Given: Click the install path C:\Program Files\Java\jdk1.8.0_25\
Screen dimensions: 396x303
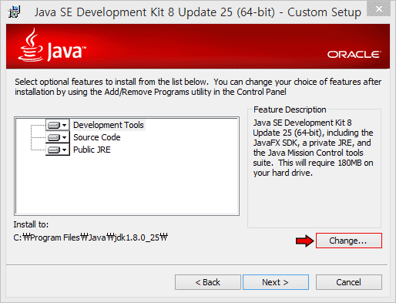Looking at the screenshot, I should (x=91, y=237).
